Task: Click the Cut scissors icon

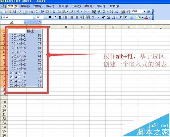Action: pyautogui.click(x=54, y=12)
